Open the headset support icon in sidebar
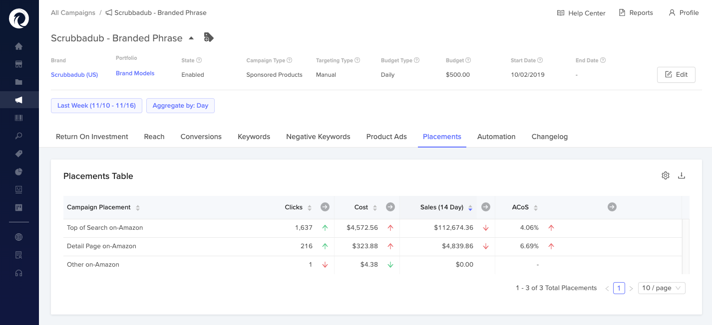 (x=19, y=273)
